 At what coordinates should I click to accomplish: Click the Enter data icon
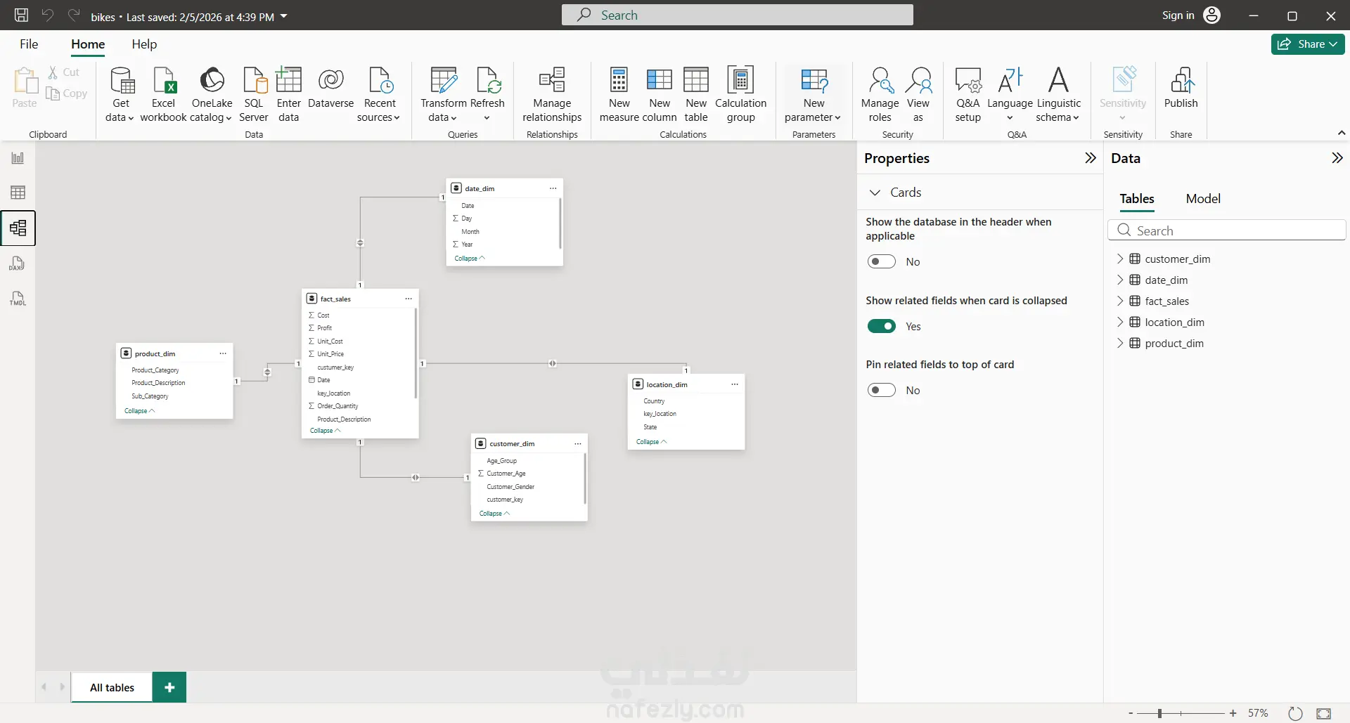pyautogui.click(x=288, y=80)
